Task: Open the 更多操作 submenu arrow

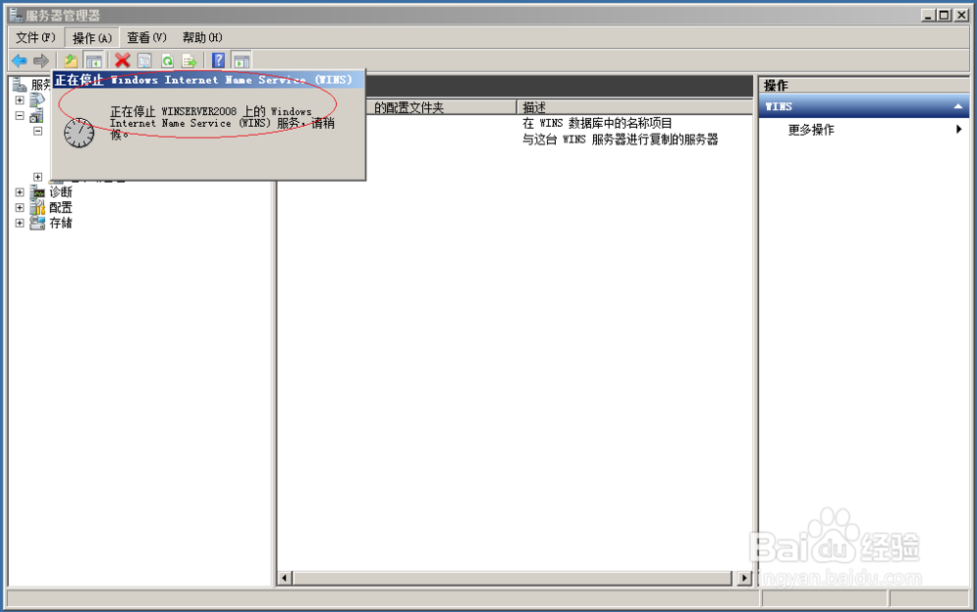Action: pyautogui.click(x=958, y=130)
